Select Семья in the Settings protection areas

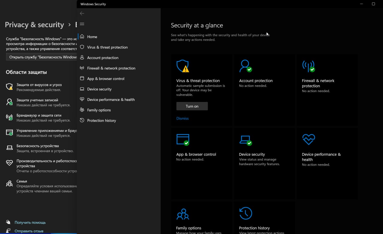[41, 186]
